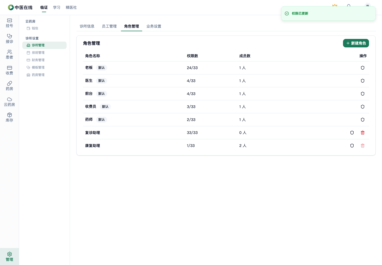382x265 pixels.
Task: Delete the 复诊助理 role with trash icon
Action: [x=363, y=133]
